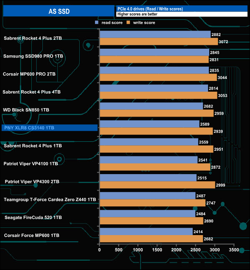Click the Sabrent Rocket 4 Plus 2TB read bar labeled 2882
250x270 pixels.
point(155,35)
